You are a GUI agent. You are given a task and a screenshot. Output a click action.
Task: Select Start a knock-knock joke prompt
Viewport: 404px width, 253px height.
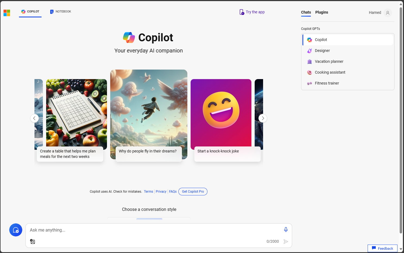(228, 154)
